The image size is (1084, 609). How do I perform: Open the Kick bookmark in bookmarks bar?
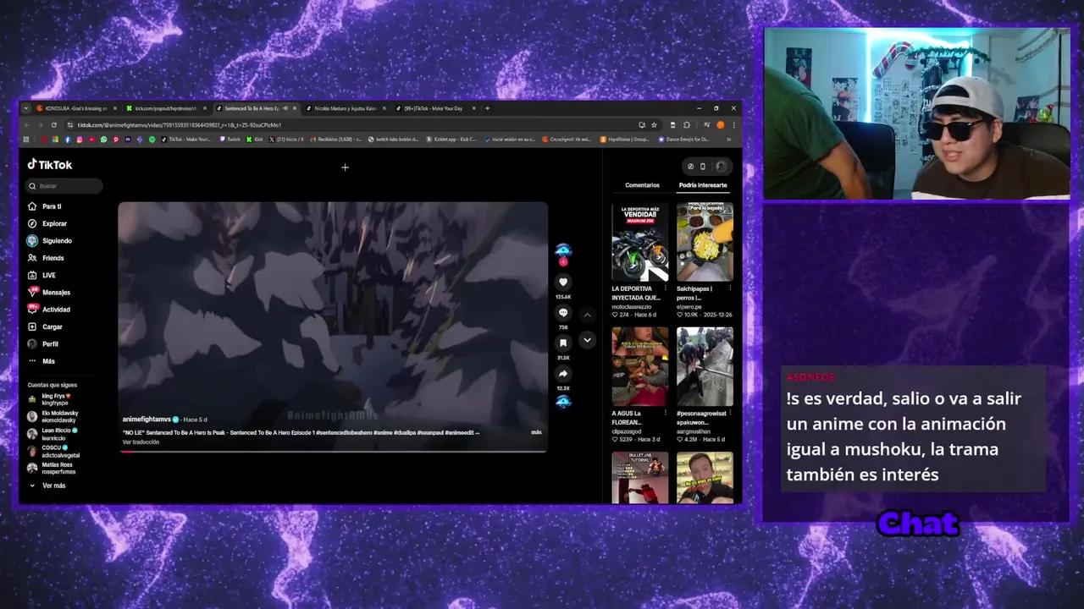[254, 140]
